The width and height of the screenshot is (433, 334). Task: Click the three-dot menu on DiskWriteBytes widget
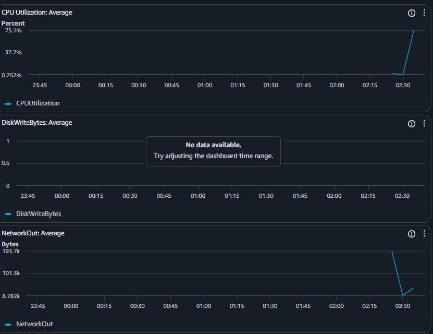[x=424, y=123]
